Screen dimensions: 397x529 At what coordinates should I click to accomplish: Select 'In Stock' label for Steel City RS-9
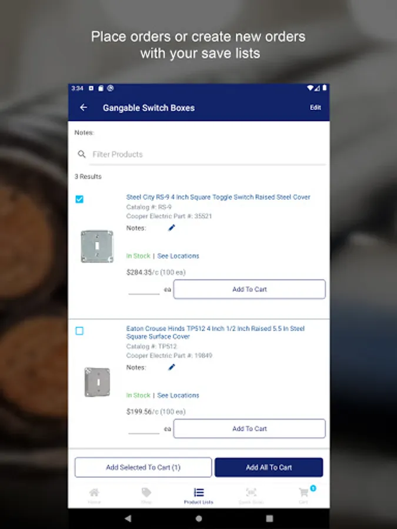(138, 256)
